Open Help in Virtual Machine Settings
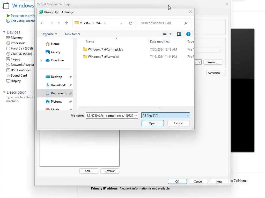The width and height of the screenshot is (265, 198). [x=219, y=181]
